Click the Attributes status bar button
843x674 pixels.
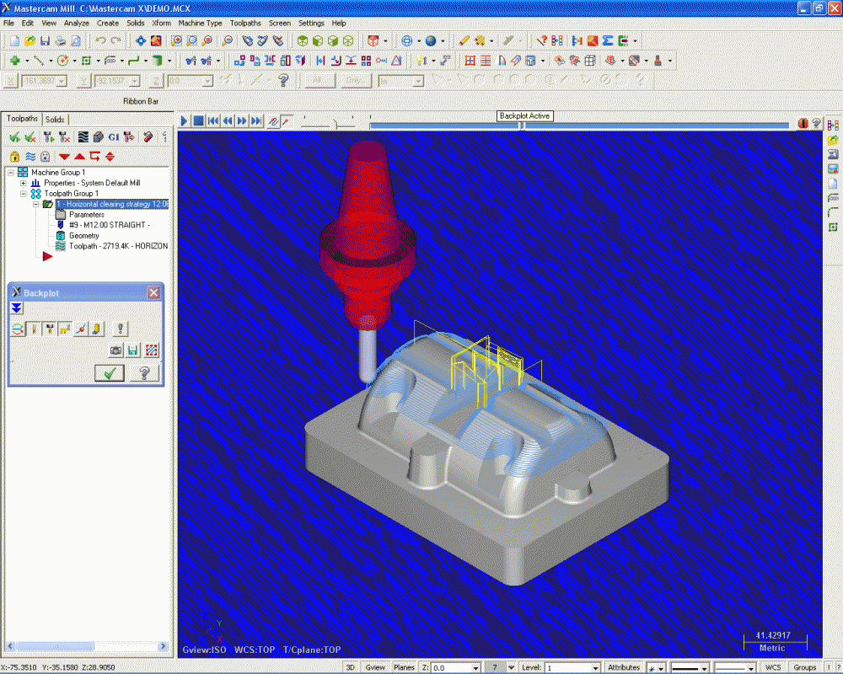[624, 667]
